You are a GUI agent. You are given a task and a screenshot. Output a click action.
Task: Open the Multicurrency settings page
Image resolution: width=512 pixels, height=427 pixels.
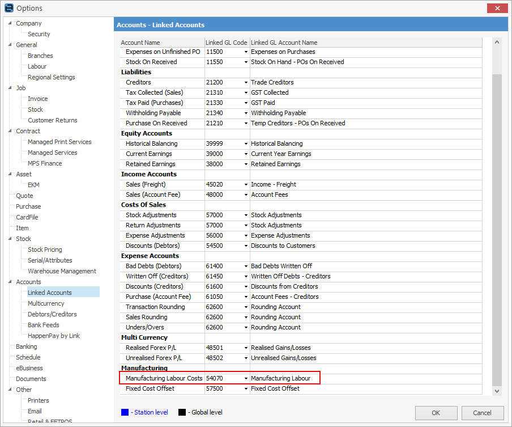pos(46,303)
